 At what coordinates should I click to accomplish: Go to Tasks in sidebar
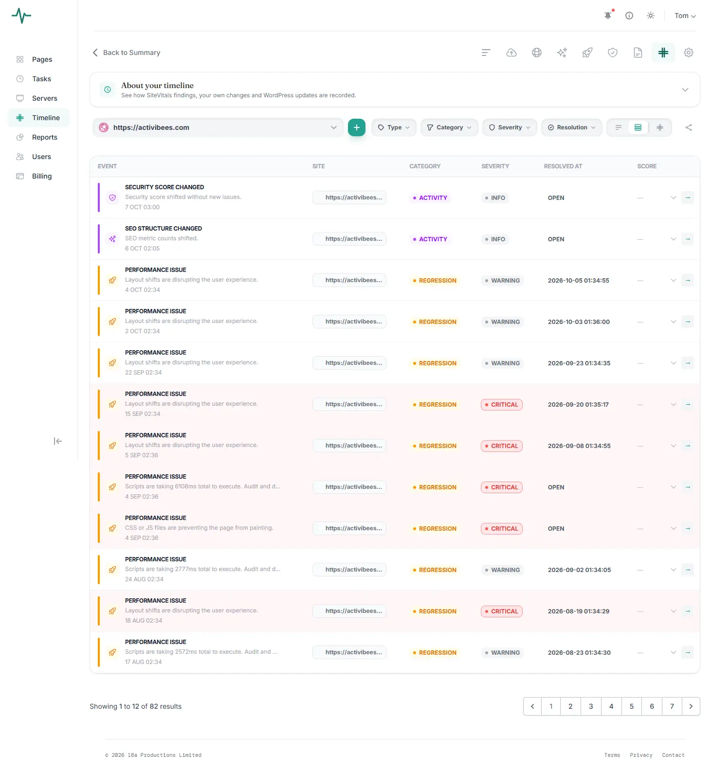coord(39,79)
